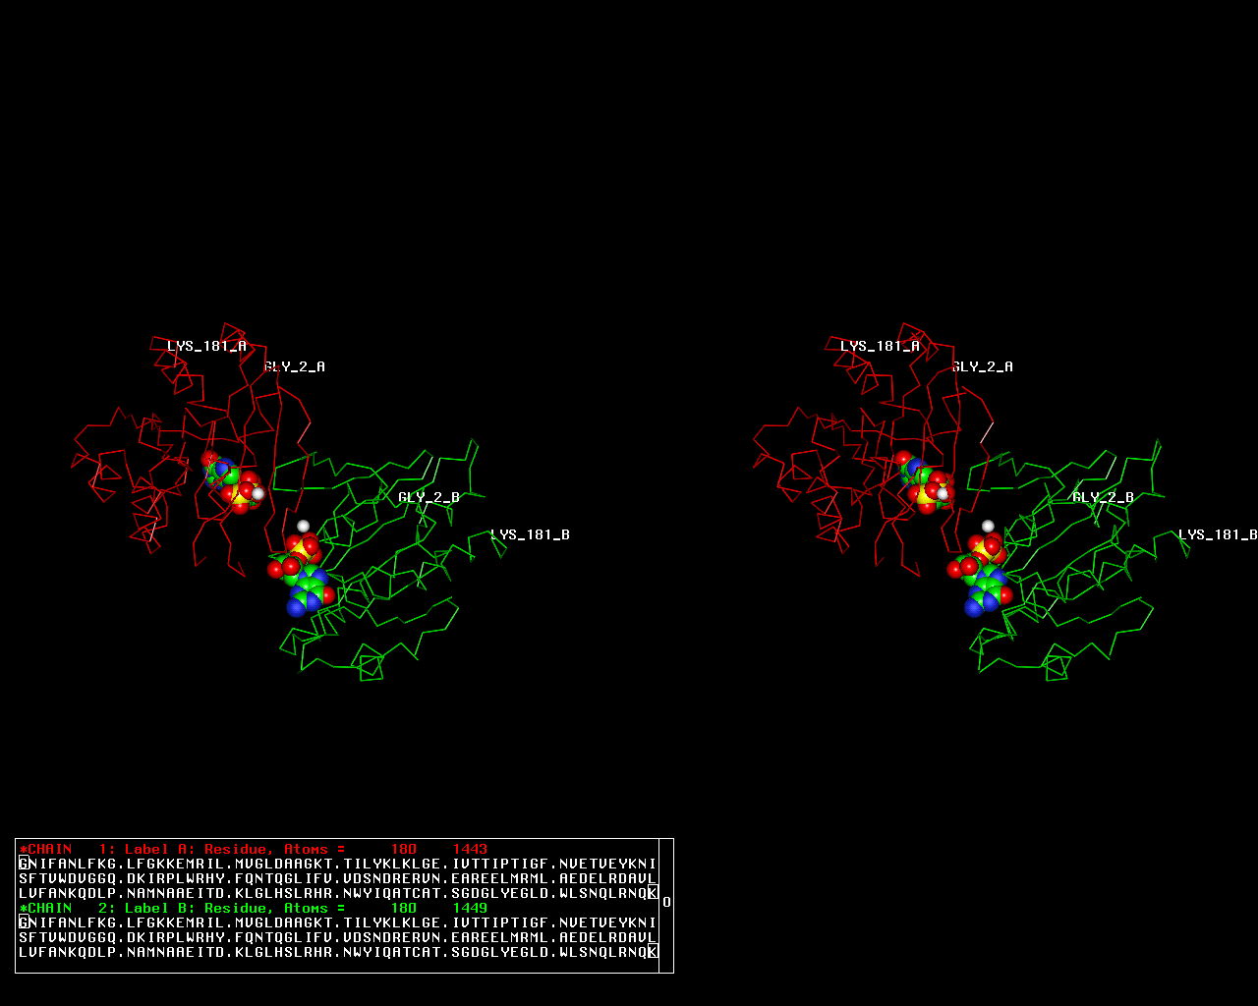Click the LYS_181_B label in the right view
The width and height of the screenshot is (1258, 1006).
tap(1218, 534)
